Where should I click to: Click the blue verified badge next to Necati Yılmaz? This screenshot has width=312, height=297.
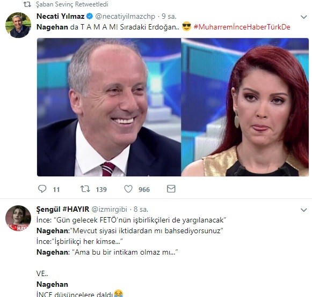(90, 16)
